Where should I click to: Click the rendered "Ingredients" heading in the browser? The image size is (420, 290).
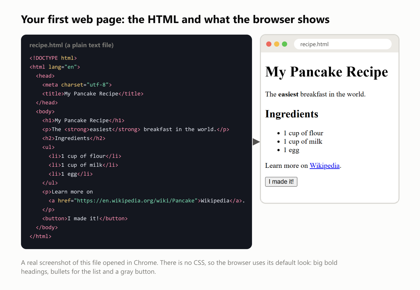pyautogui.click(x=292, y=114)
